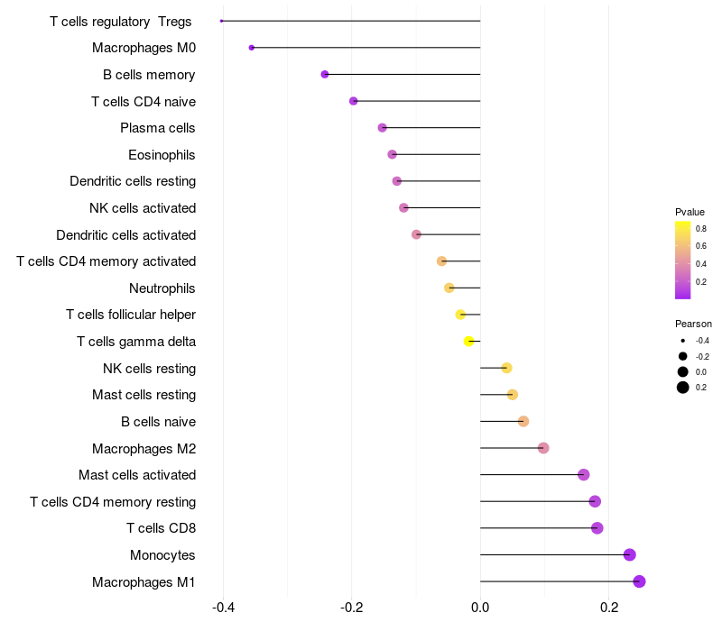Click the Monocytes lollipop dot
722x631 pixels.
(630, 555)
